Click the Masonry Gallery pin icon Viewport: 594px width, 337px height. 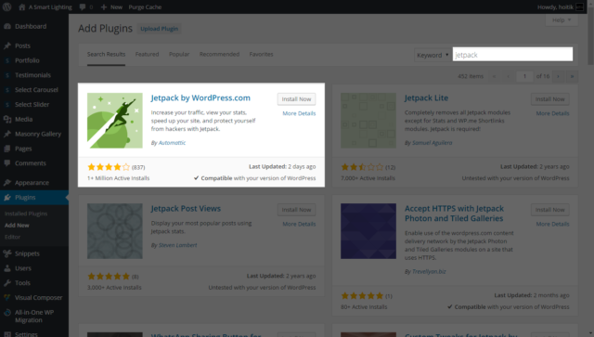pos(7,134)
